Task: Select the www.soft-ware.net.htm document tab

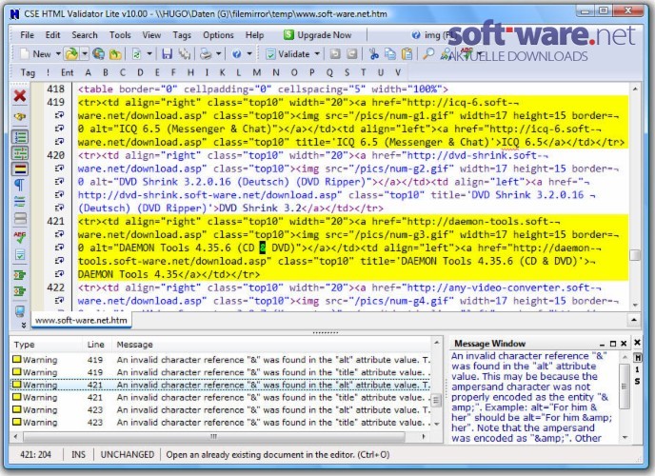Action: coord(81,320)
